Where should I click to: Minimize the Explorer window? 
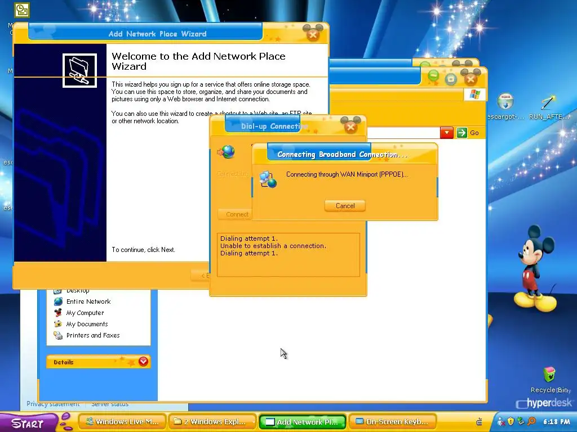coord(433,76)
